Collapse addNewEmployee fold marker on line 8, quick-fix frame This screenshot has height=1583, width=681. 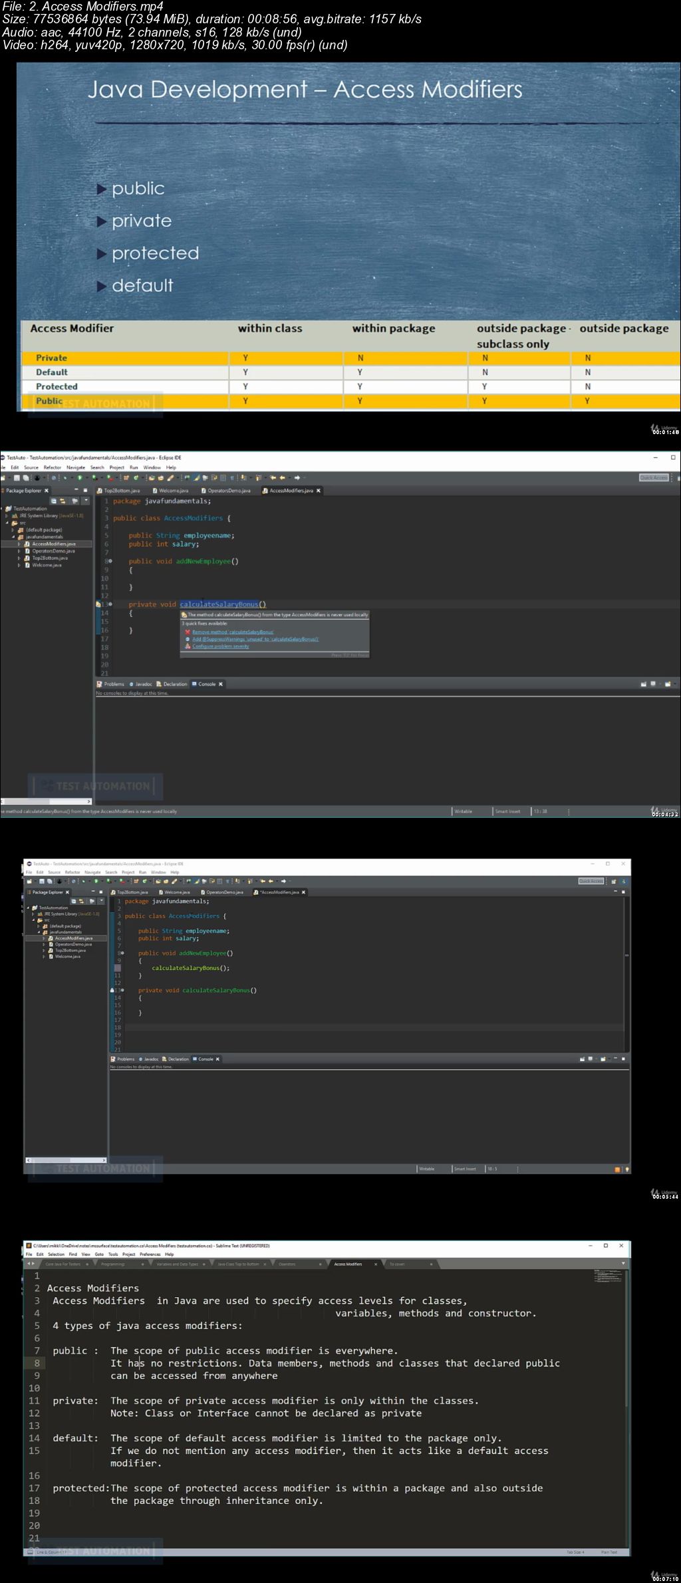110,561
